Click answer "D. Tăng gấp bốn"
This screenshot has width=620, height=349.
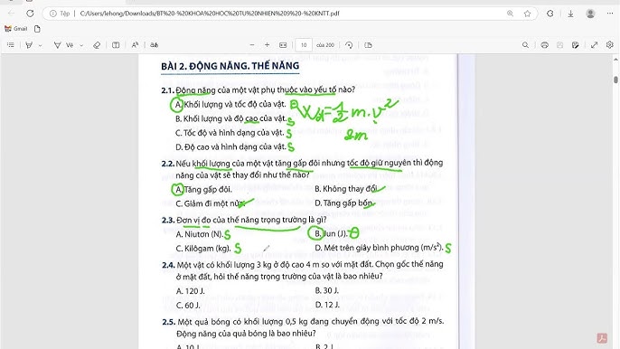coord(343,203)
